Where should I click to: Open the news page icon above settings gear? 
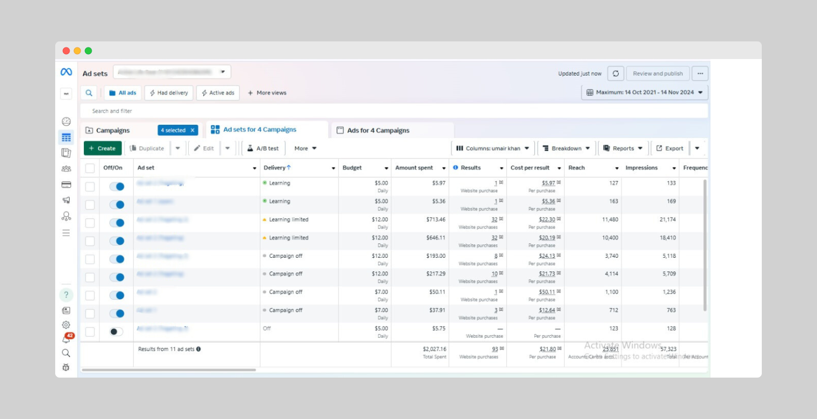[x=66, y=311]
